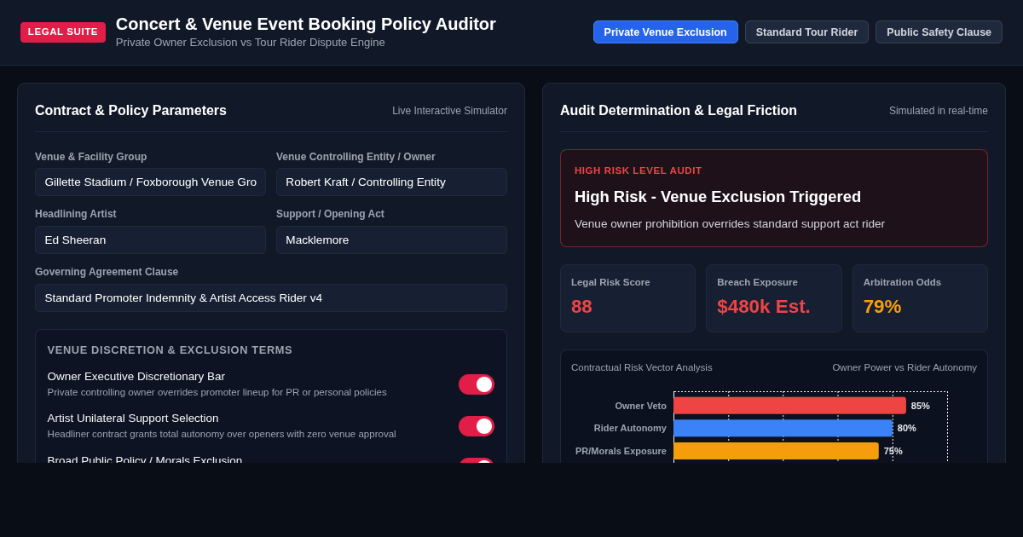Click the blue Rider Autonomy bar
1023x537 pixels.
coord(783,428)
